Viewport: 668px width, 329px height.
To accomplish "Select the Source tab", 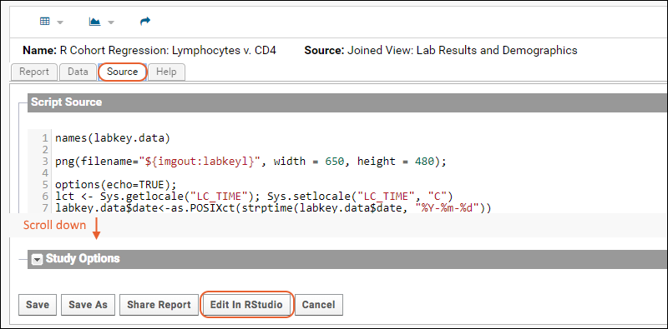I will (x=123, y=72).
